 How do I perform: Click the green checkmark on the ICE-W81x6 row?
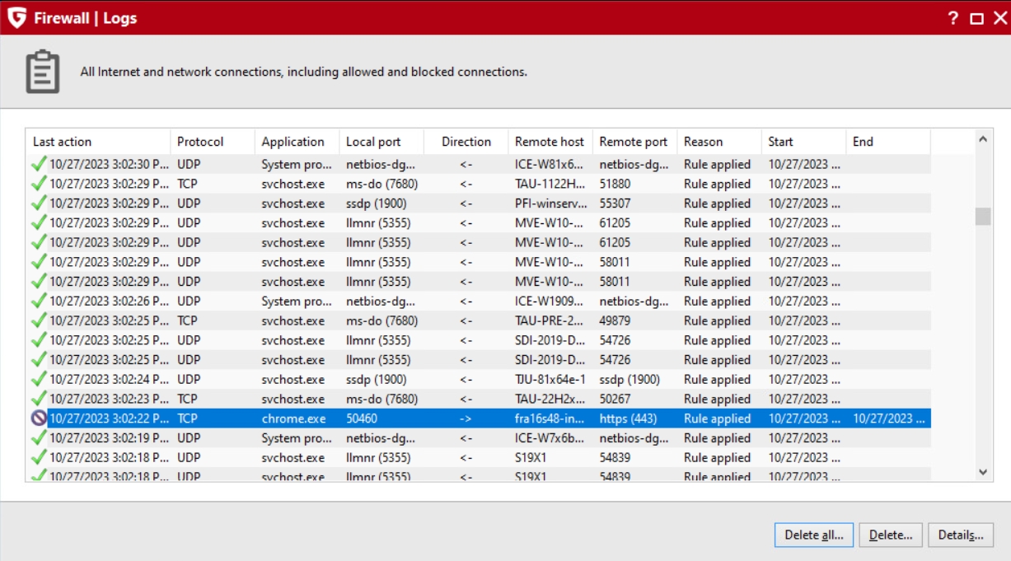(x=39, y=164)
